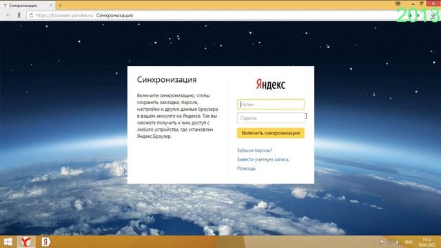Open the Завести учетную запись link
Viewport: 441px width, 248px height.
pos(263,159)
